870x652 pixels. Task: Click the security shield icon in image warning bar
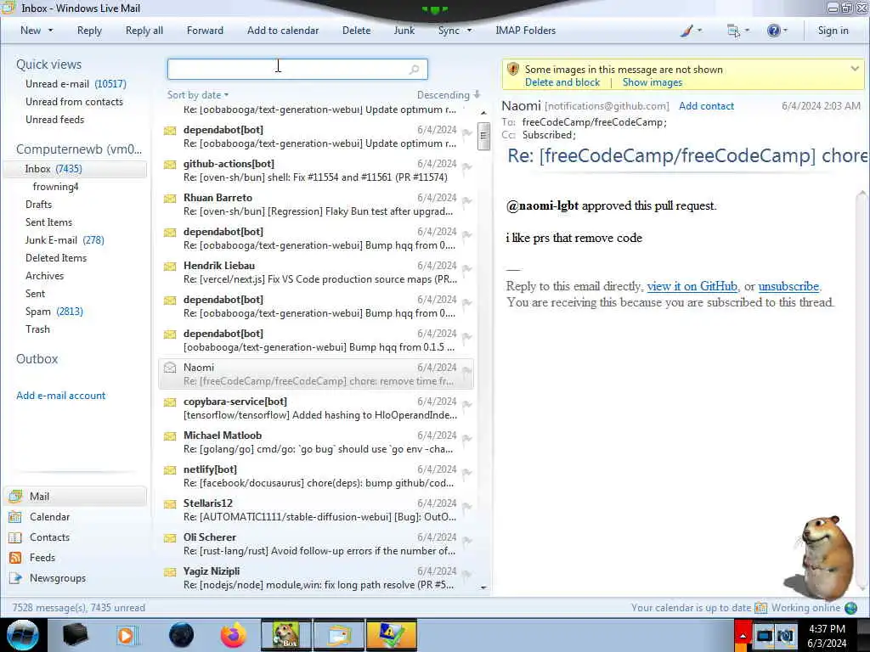512,70
